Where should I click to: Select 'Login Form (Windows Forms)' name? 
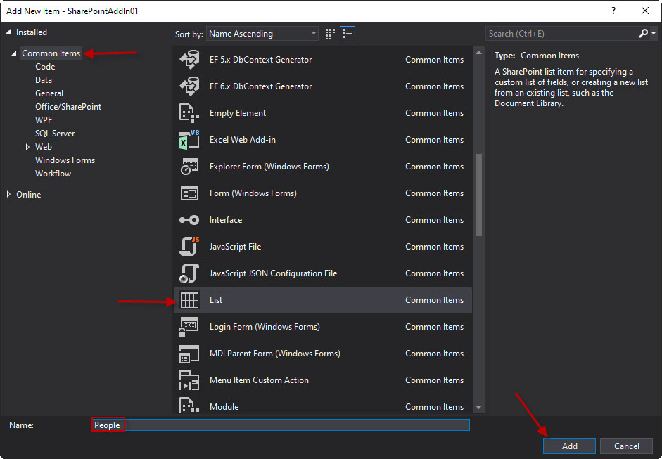pos(265,327)
